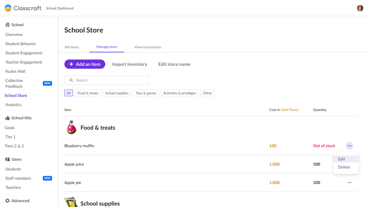Click School Dashboard header text
Screen dimensions: 368x207
click(60, 8)
